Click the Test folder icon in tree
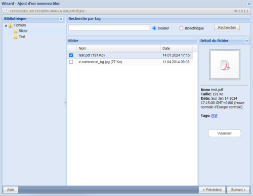This screenshot has height=196, width=253. (16, 37)
